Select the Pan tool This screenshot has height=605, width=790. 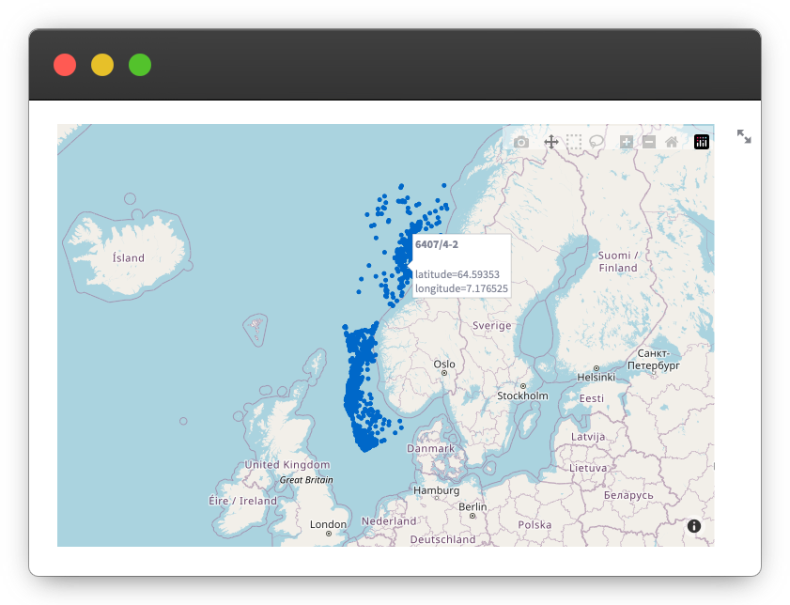coord(551,142)
